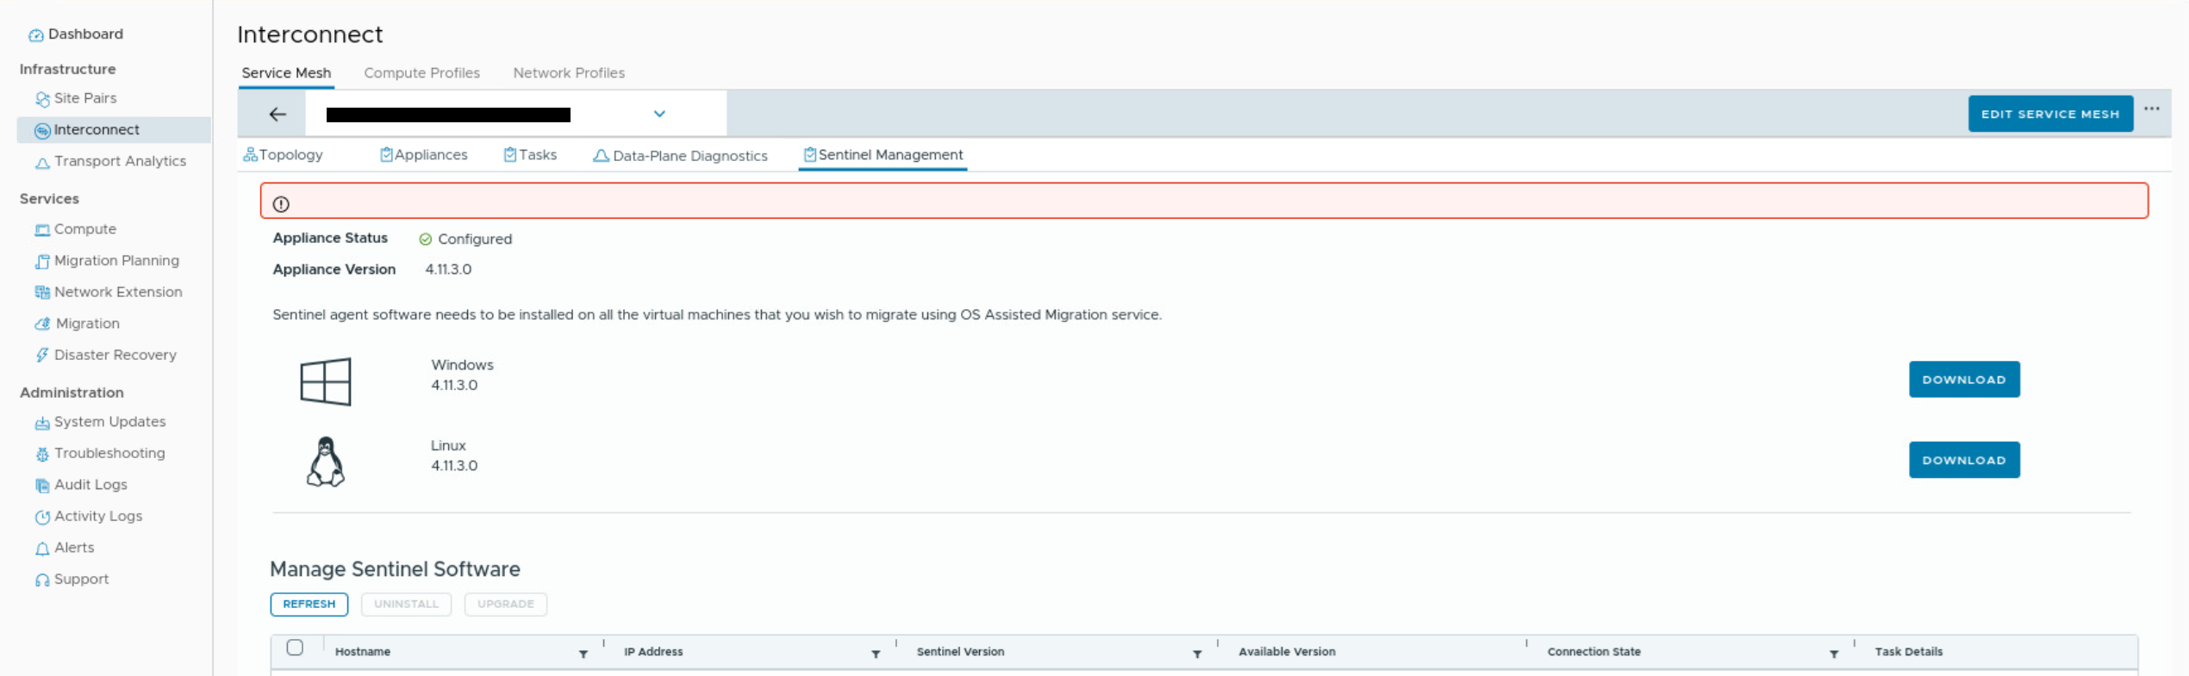Open the three-dot more options menu
2189x676 pixels.
pyautogui.click(x=2151, y=109)
